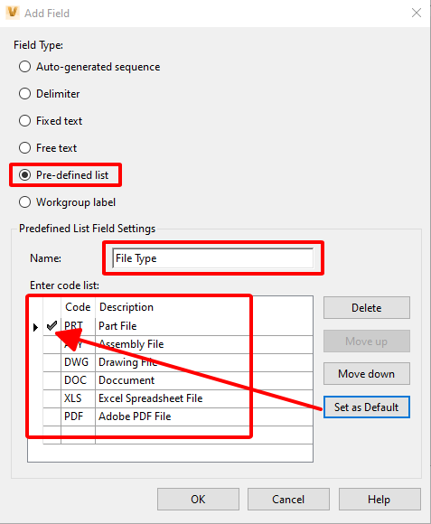Click the 'Assembly File' description cell
This screenshot has width=431, height=524.
tap(204, 344)
